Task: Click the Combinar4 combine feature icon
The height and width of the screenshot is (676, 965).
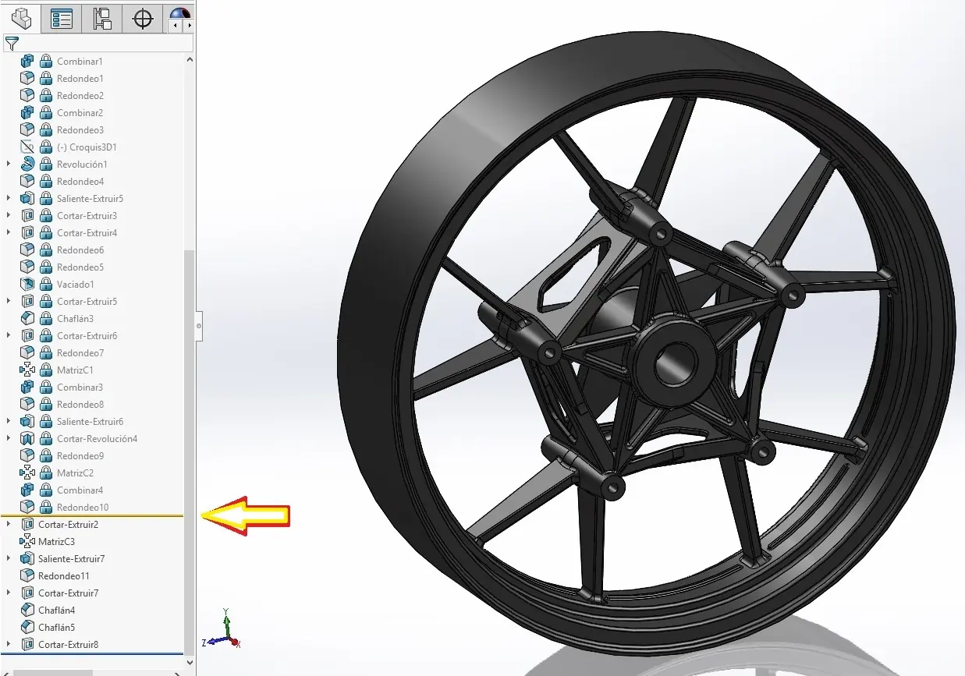Action: coord(27,490)
